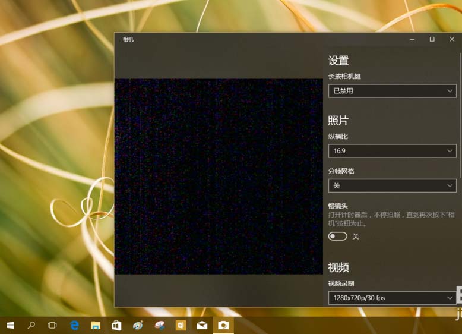Viewport: 462px width, 334px height.
Task: Open the Paint palette icon beside Store
Action: pyautogui.click(x=138, y=325)
